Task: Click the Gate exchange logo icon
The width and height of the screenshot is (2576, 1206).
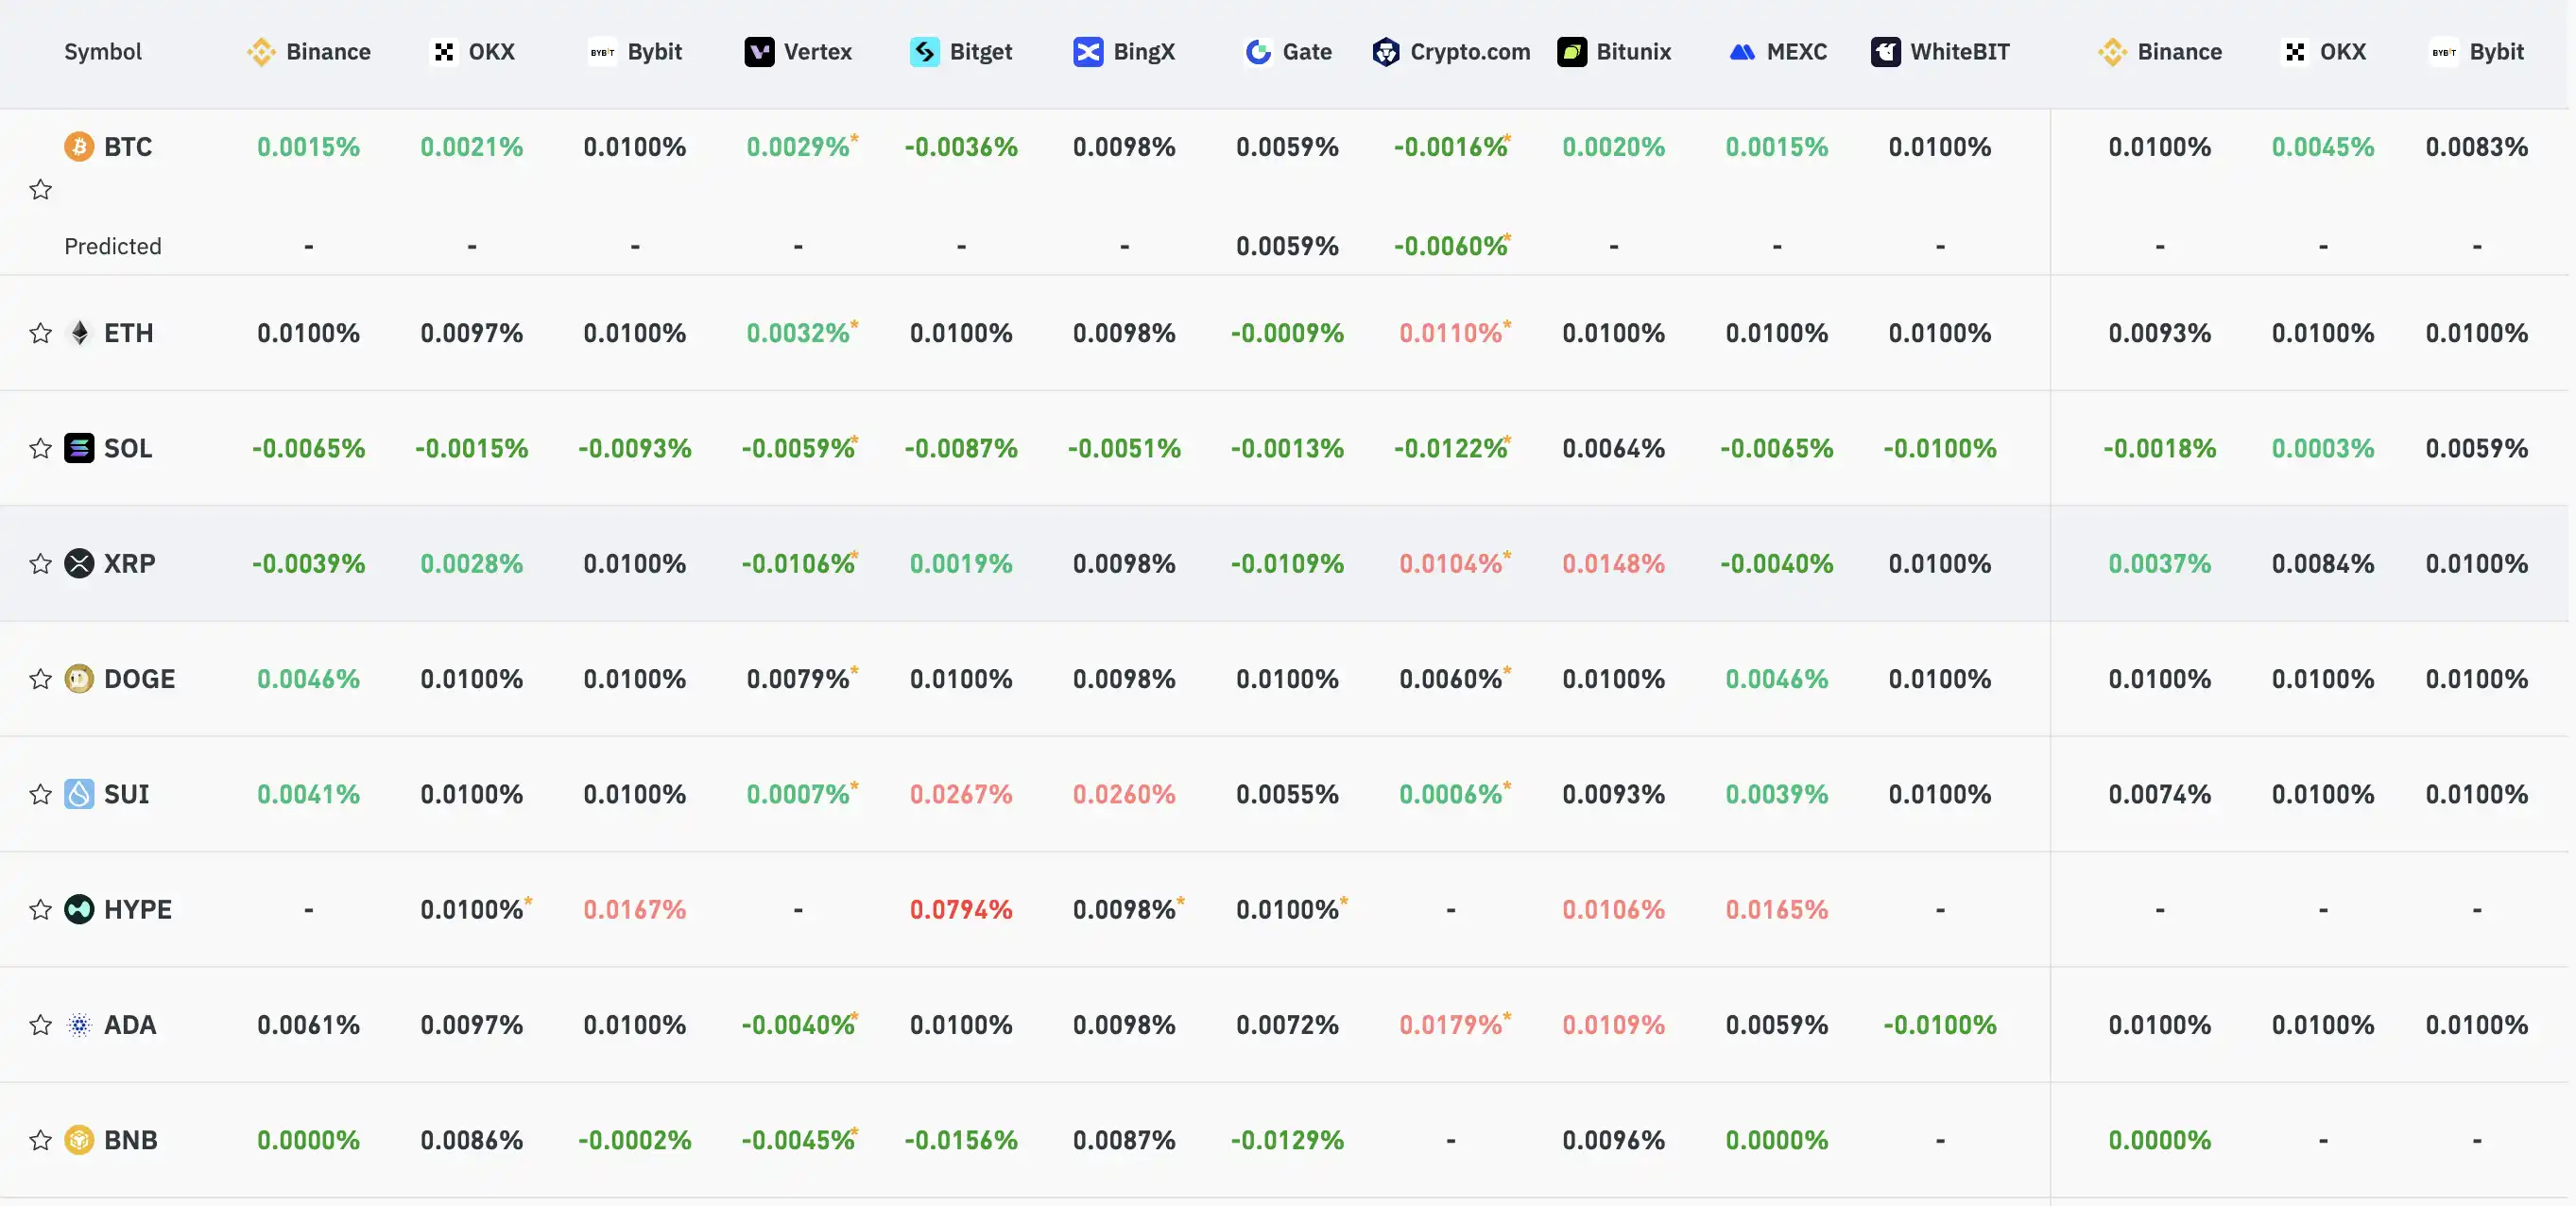Action: [x=1258, y=52]
